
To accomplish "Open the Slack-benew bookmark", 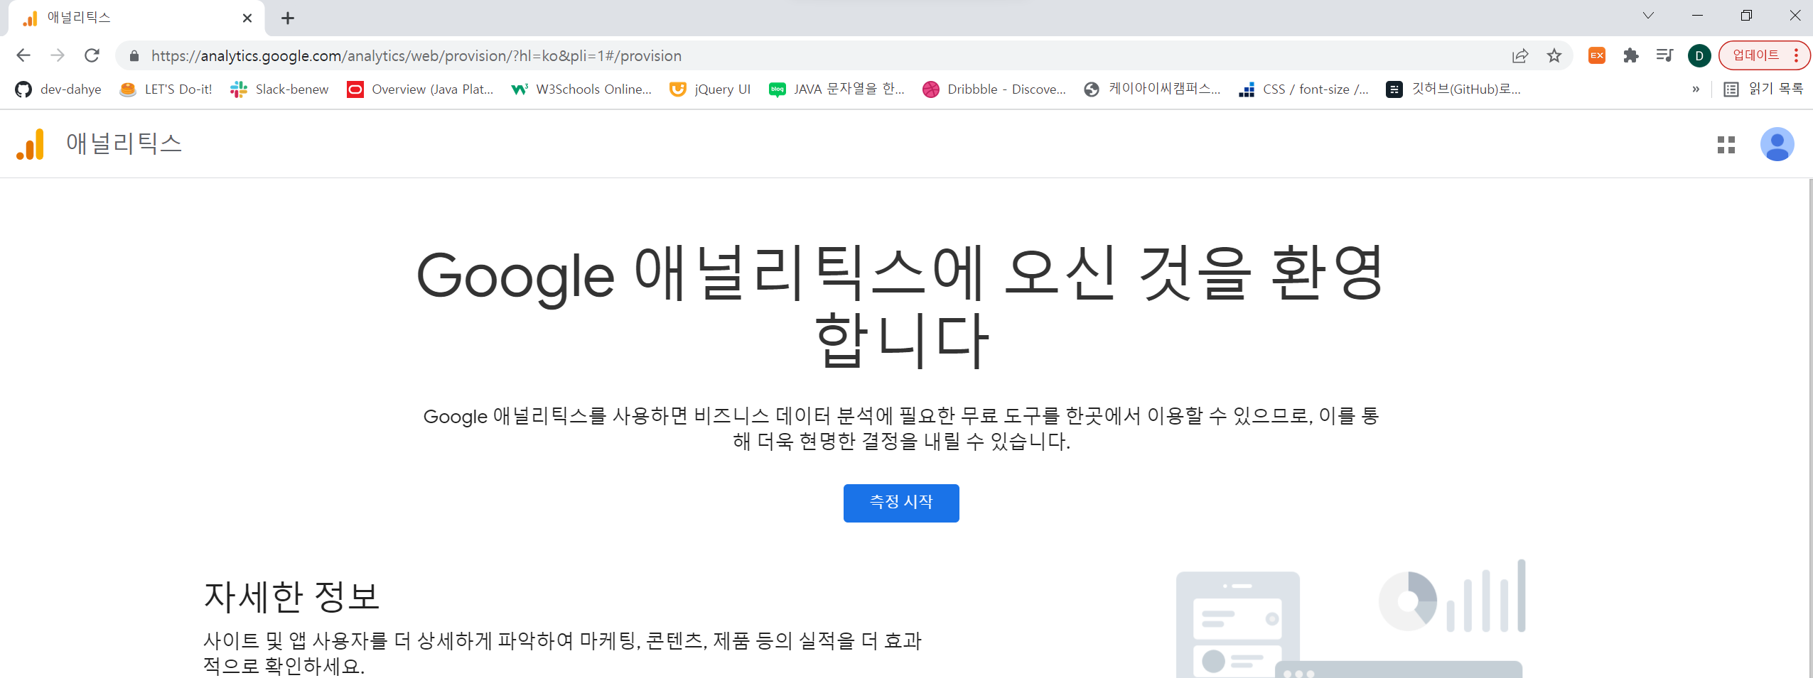I will pyautogui.click(x=279, y=89).
